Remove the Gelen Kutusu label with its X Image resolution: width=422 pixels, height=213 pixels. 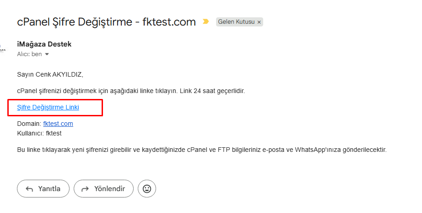[x=259, y=22]
